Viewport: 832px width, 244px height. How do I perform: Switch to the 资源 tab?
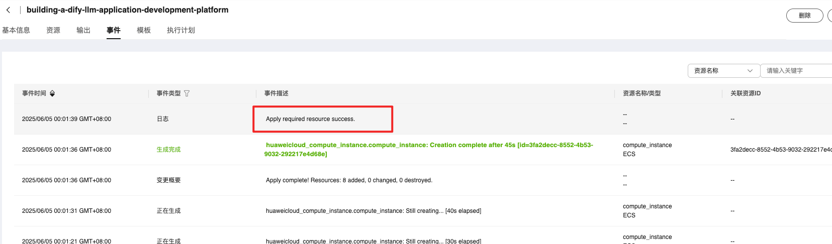click(53, 30)
